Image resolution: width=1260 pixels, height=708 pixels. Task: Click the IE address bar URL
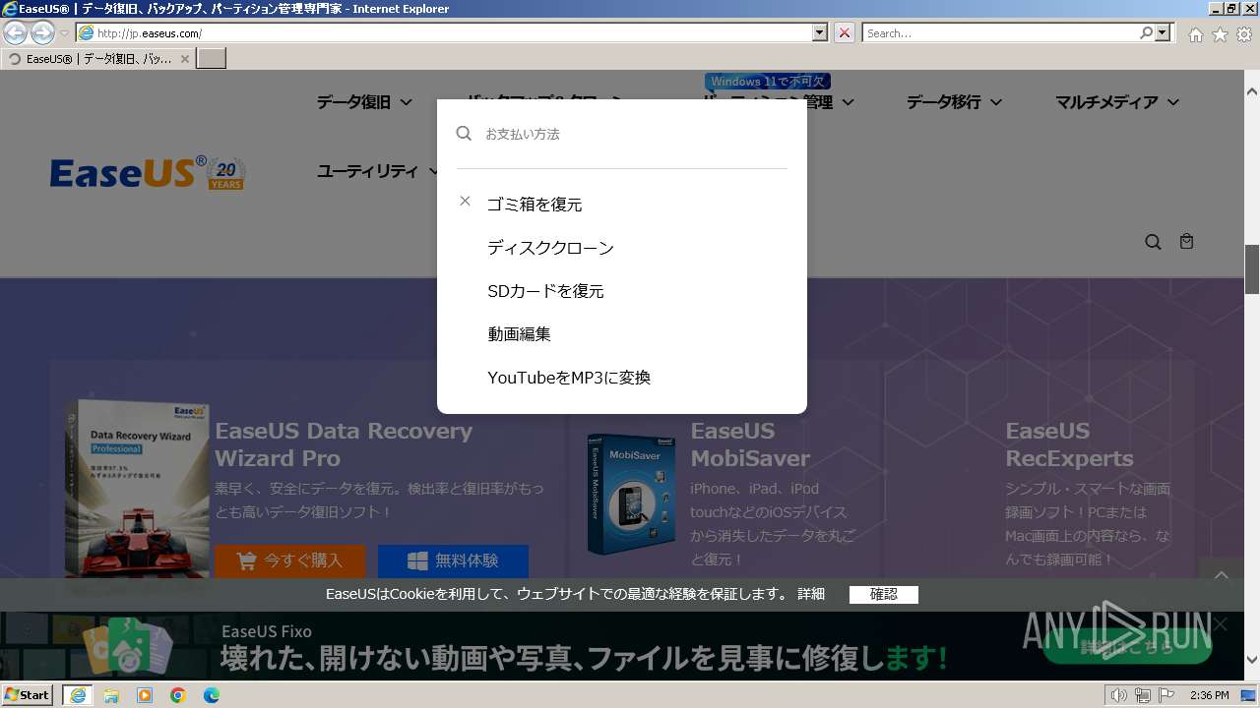click(x=445, y=33)
